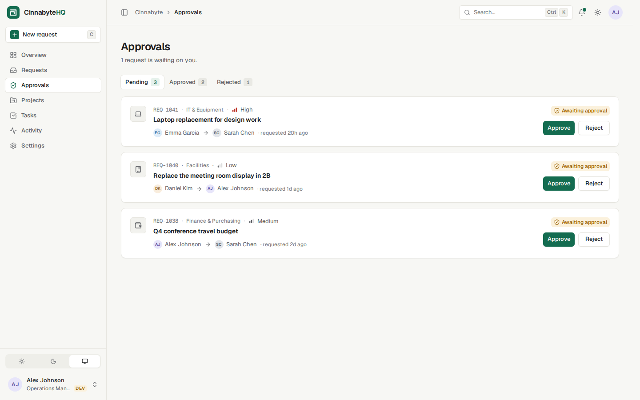
Task: Switch to the Approved tab
Action: 188,82
